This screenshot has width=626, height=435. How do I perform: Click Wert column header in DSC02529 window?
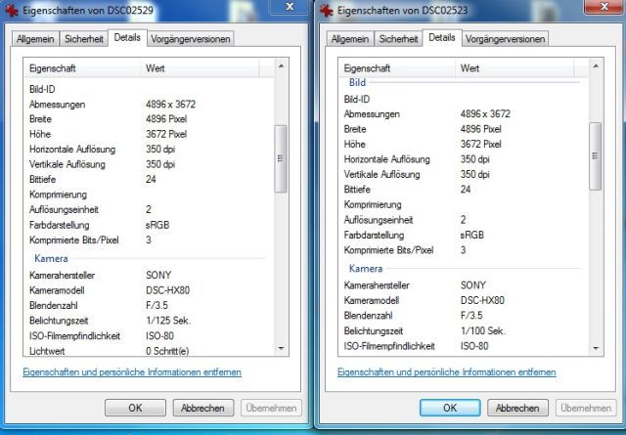[x=200, y=68]
